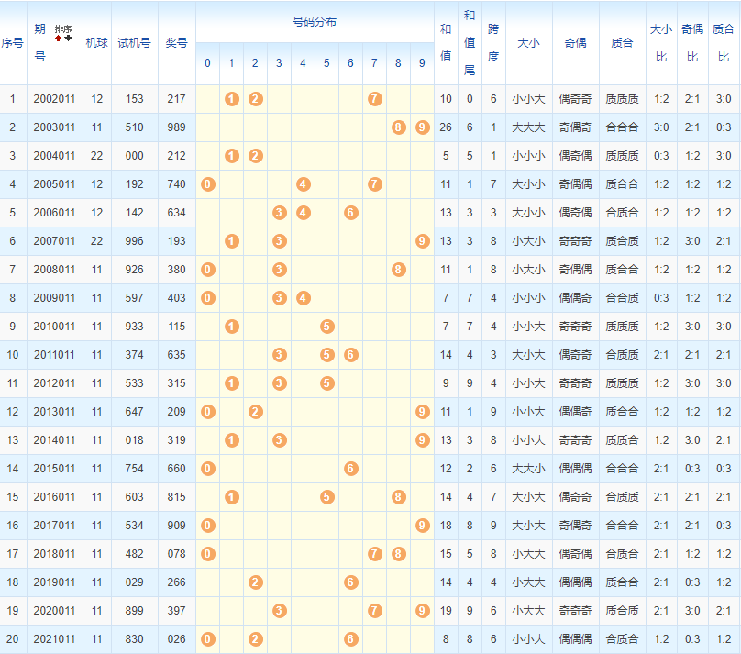Click orange ball 3 in row 2020011
Viewport: 741px width, 654px height.
pos(279,610)
